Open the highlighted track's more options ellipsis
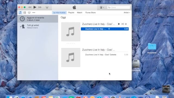The height and width of the screenshot is (98, 174). [109, 29]
